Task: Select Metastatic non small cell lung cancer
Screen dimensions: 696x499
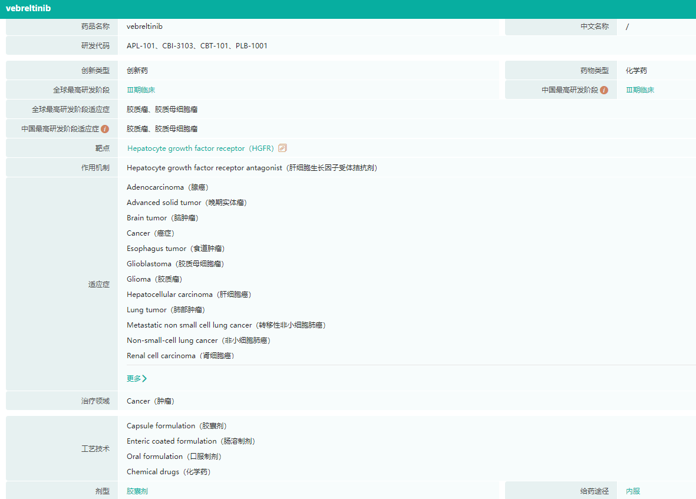Action: [226, 325]
